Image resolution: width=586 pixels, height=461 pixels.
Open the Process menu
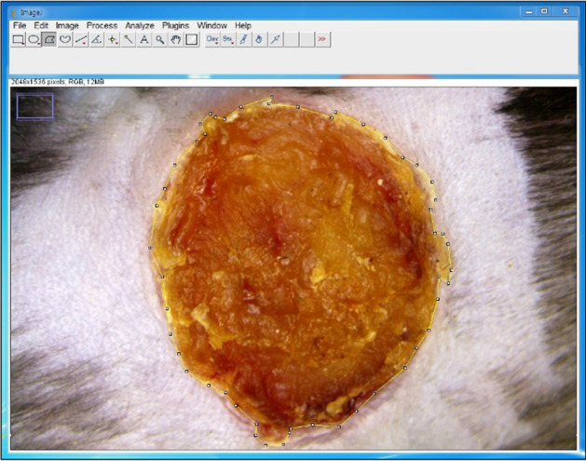click(102, 25)
